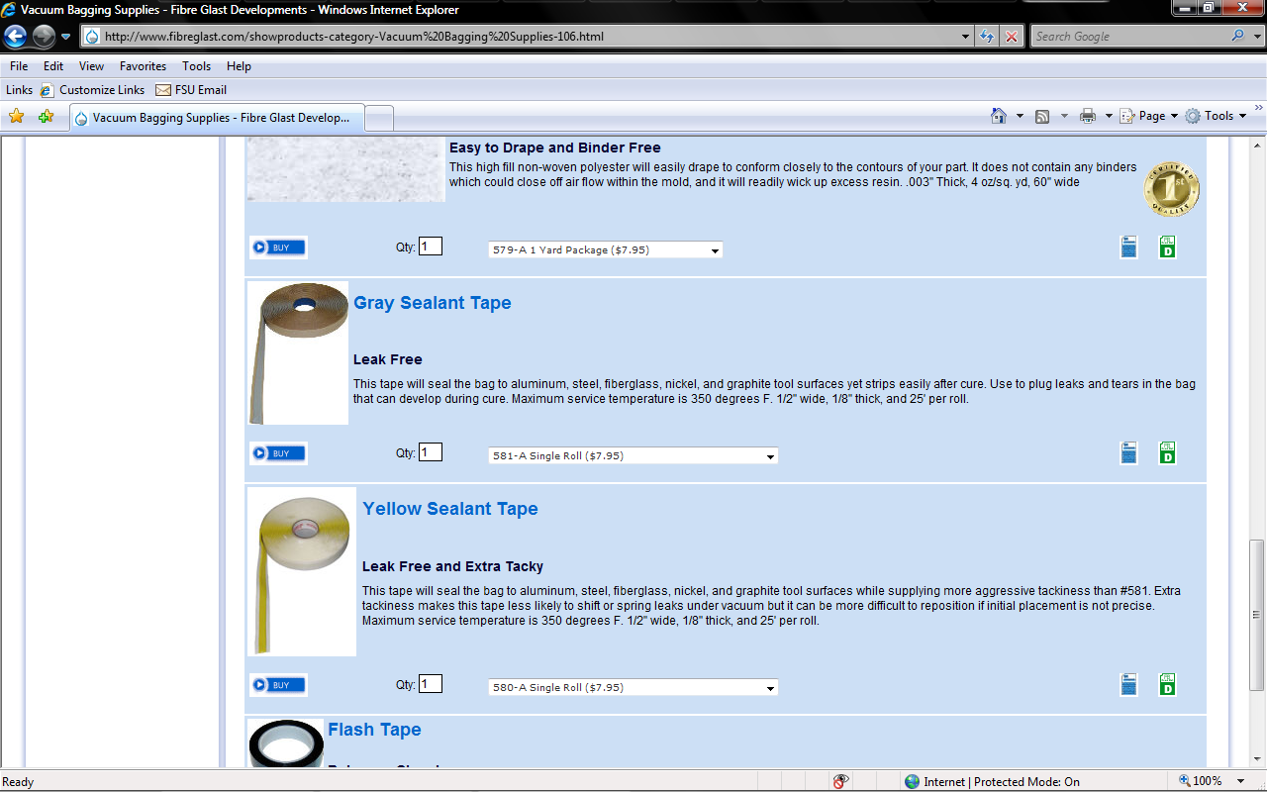This screenshot has height=792, width=1267.
Task: Click blue document icon for Yellow Sealant Tape
Action: 1129,684
